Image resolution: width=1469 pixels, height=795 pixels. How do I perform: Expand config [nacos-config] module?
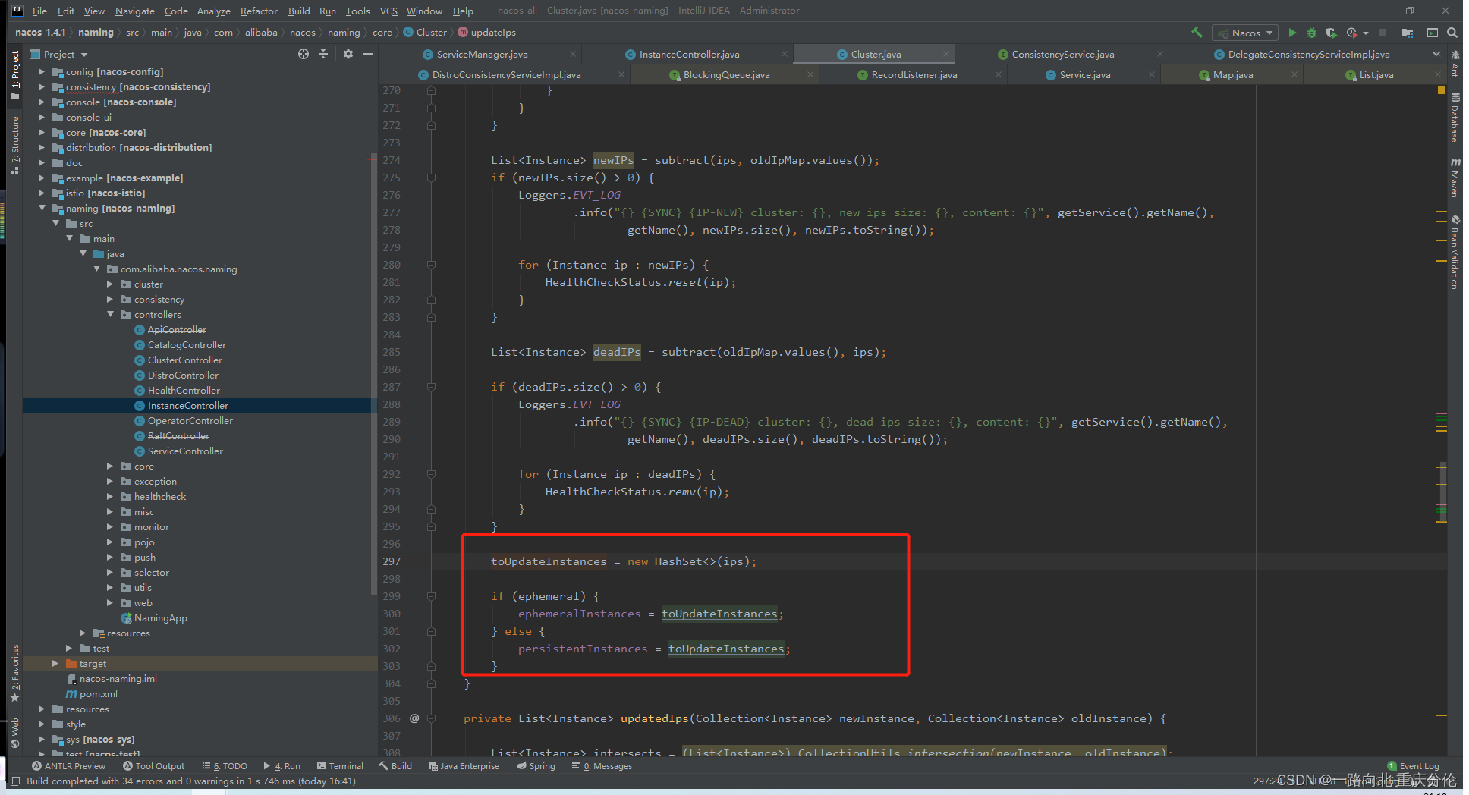tap(42, 71)
